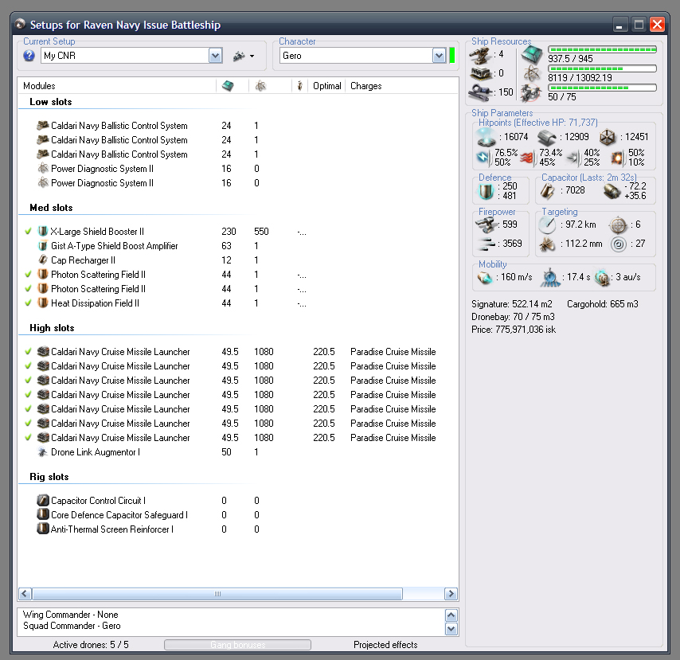Screen dimensions: 680x660
Task: Click the capacitor column header icon
Action: pos(299,86)
